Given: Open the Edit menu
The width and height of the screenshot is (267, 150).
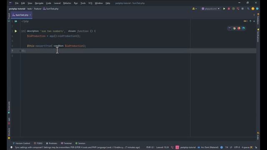Looking at the screenshot, I should [x=23, y=3].
